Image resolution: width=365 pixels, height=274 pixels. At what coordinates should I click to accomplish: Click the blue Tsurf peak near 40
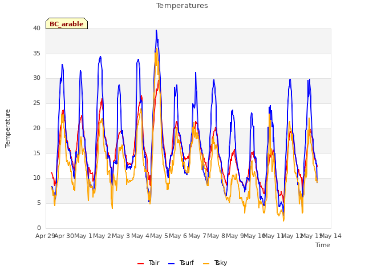pos(156,30)
